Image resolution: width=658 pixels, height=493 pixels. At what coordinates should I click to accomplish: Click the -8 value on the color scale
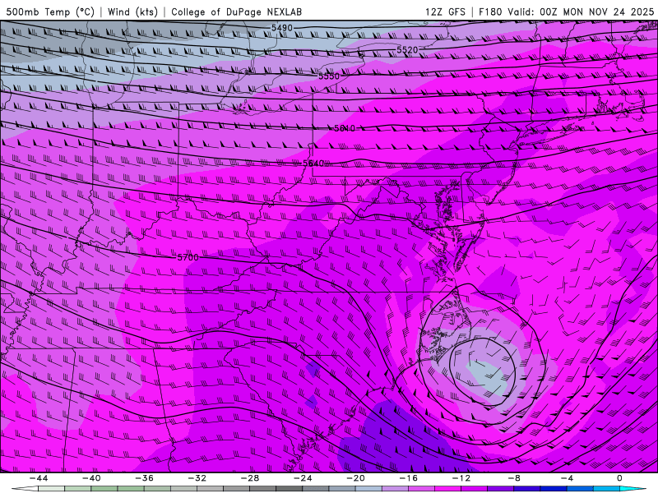(x=515, y=478)
